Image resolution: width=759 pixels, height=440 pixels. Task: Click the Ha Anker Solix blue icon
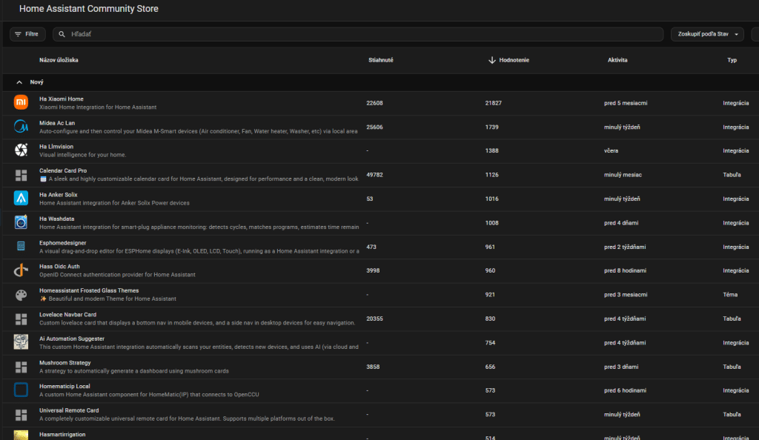tap(21, 199)
